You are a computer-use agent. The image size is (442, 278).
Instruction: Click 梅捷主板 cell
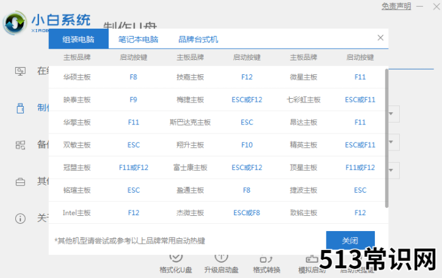coord(190,99)
